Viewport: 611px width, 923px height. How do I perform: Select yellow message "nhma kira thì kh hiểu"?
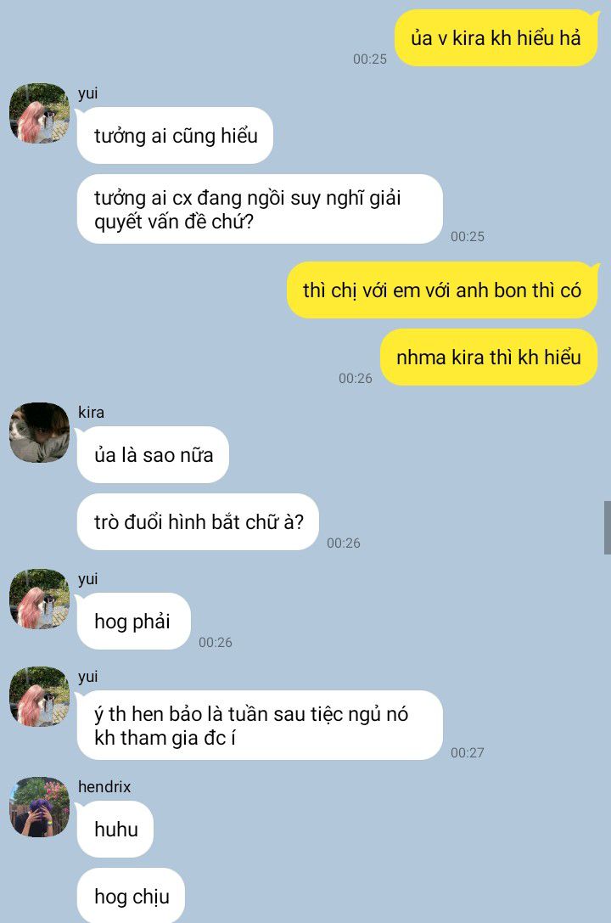pos(489,357)
